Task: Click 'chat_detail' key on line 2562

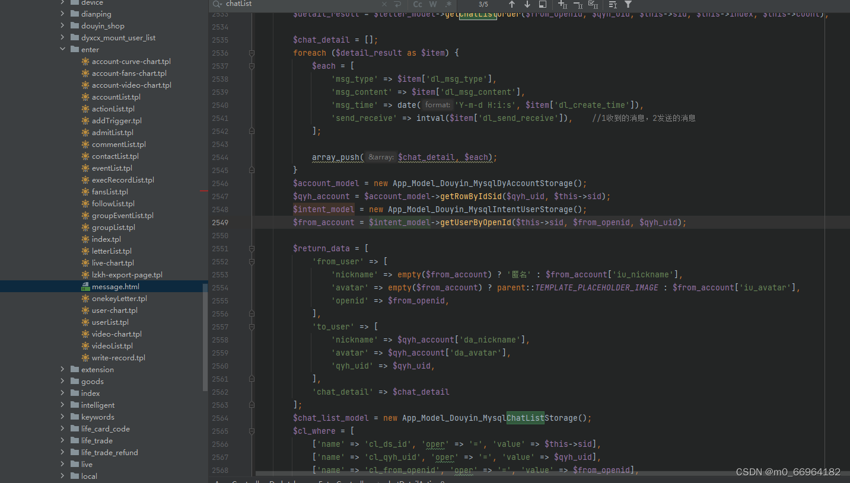Action: 342,392
